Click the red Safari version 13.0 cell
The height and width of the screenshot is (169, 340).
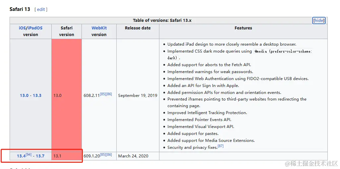67,96
